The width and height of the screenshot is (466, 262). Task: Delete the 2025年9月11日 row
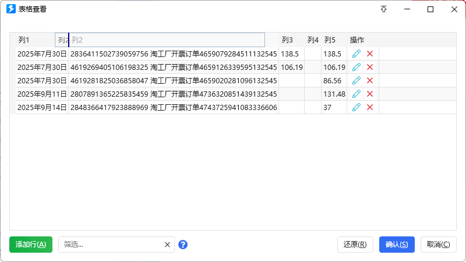370,94
